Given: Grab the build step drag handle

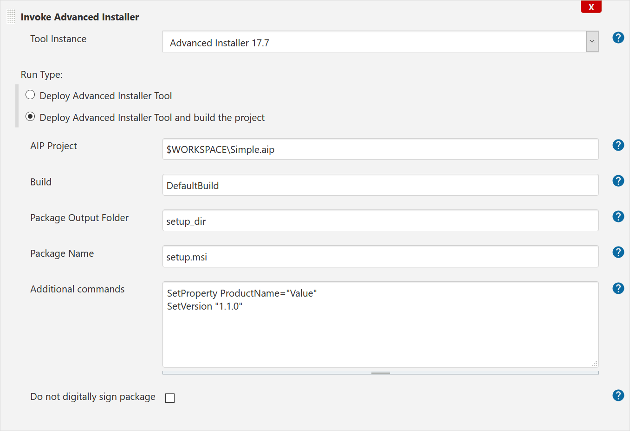Looking at the screenshot, I should pyautogui.click(x=11, y=17).
